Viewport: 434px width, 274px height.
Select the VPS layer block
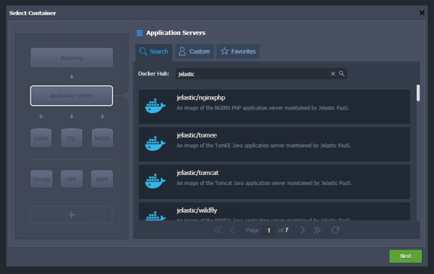pos(71,179)
